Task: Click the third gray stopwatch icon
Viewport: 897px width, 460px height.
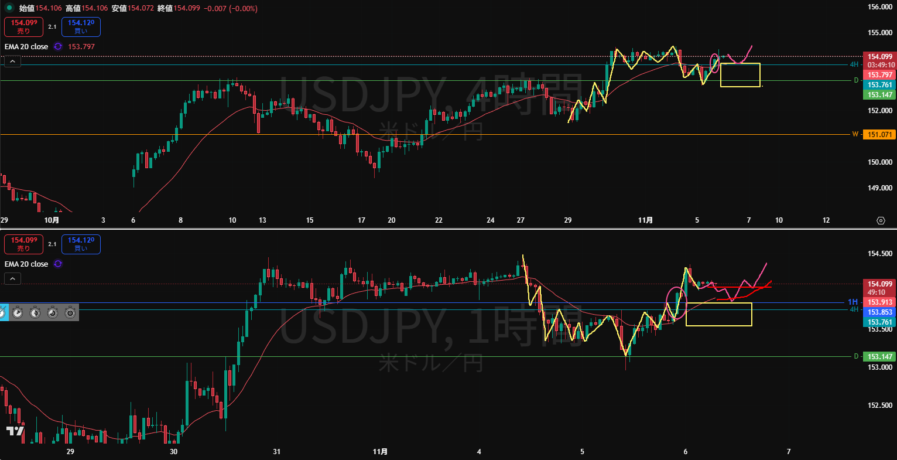Action: click(53, 313)
